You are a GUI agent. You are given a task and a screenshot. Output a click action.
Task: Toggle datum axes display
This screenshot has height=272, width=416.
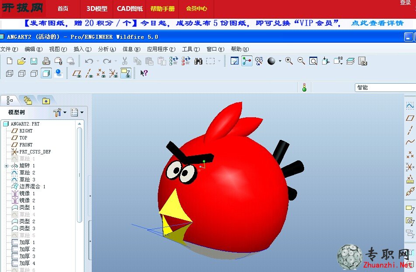pyautogui.click(x=89, y=74)
